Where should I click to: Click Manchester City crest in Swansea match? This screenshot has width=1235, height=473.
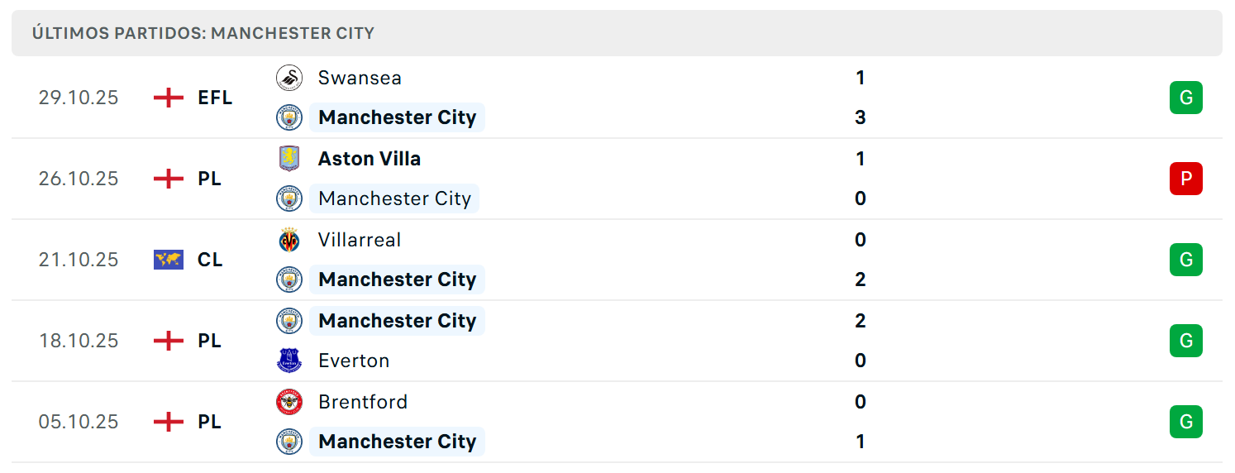click(x=289, y=117)
